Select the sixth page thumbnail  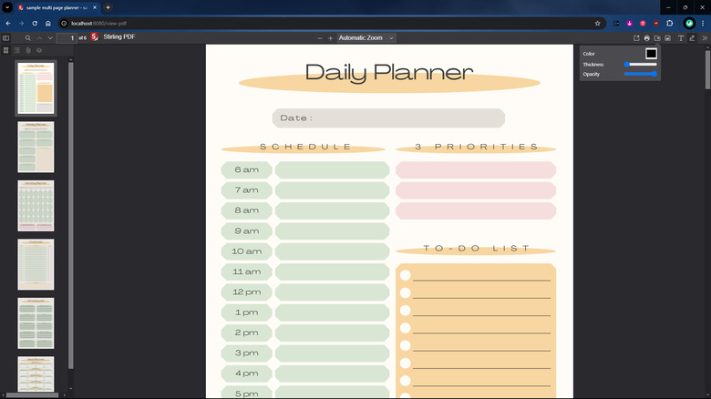36,374
